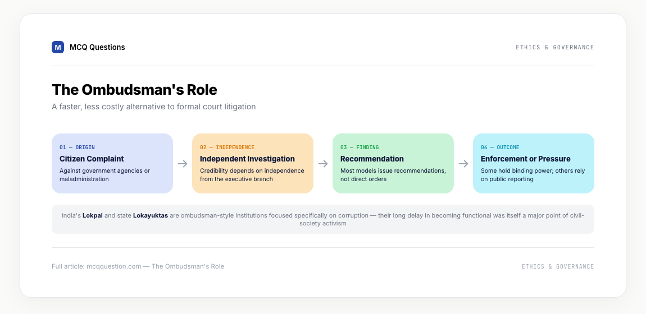
Task: Click the Ethics & Governance header tag
Action: click(555, 47)
